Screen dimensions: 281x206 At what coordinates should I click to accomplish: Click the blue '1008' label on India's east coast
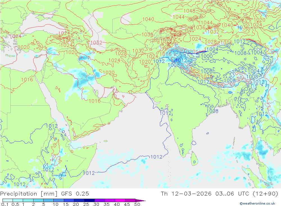(212, 111)
